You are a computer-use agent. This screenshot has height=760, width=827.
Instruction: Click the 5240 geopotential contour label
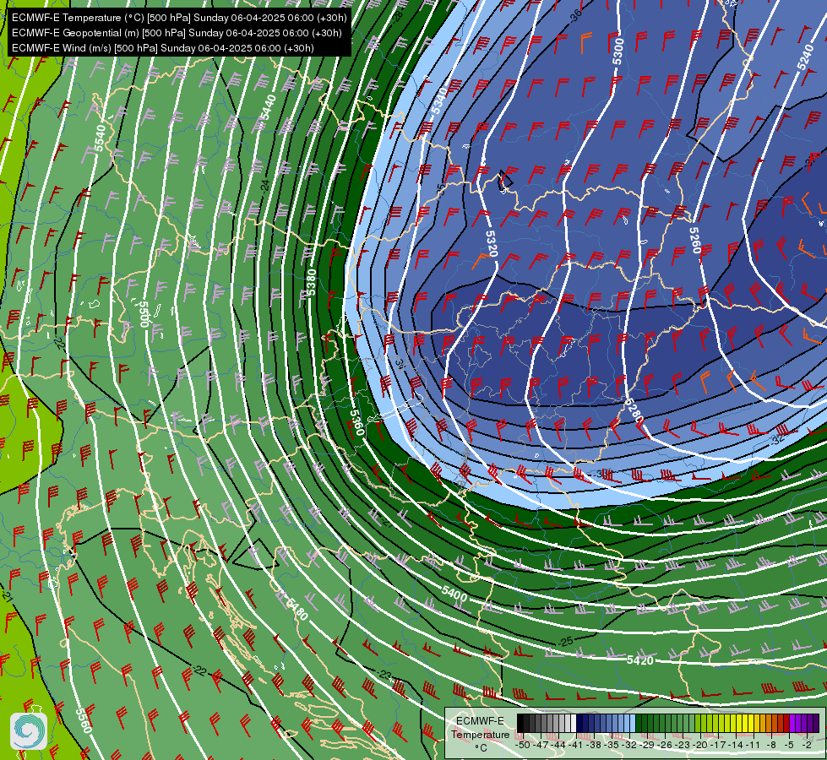tap(805, 57)
